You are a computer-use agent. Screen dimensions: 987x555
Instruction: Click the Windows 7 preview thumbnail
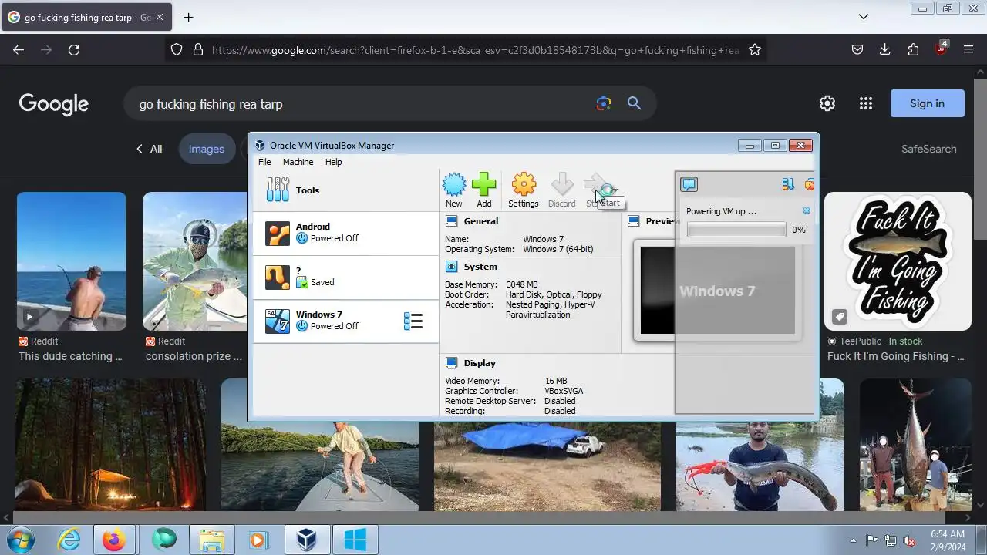717,290
